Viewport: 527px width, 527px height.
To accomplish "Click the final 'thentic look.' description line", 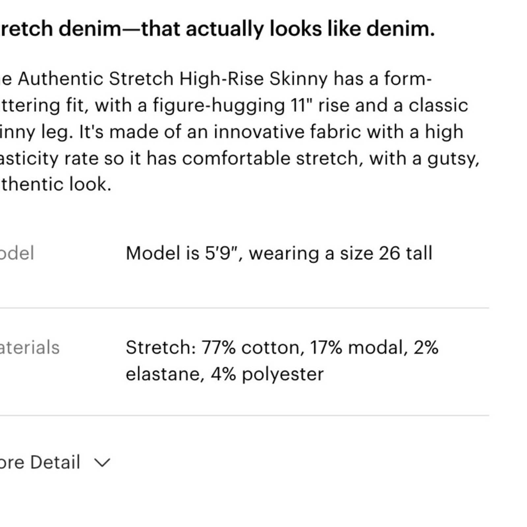I will click(56, 184).
